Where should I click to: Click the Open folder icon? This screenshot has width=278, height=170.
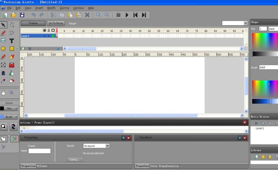point(14,15)
